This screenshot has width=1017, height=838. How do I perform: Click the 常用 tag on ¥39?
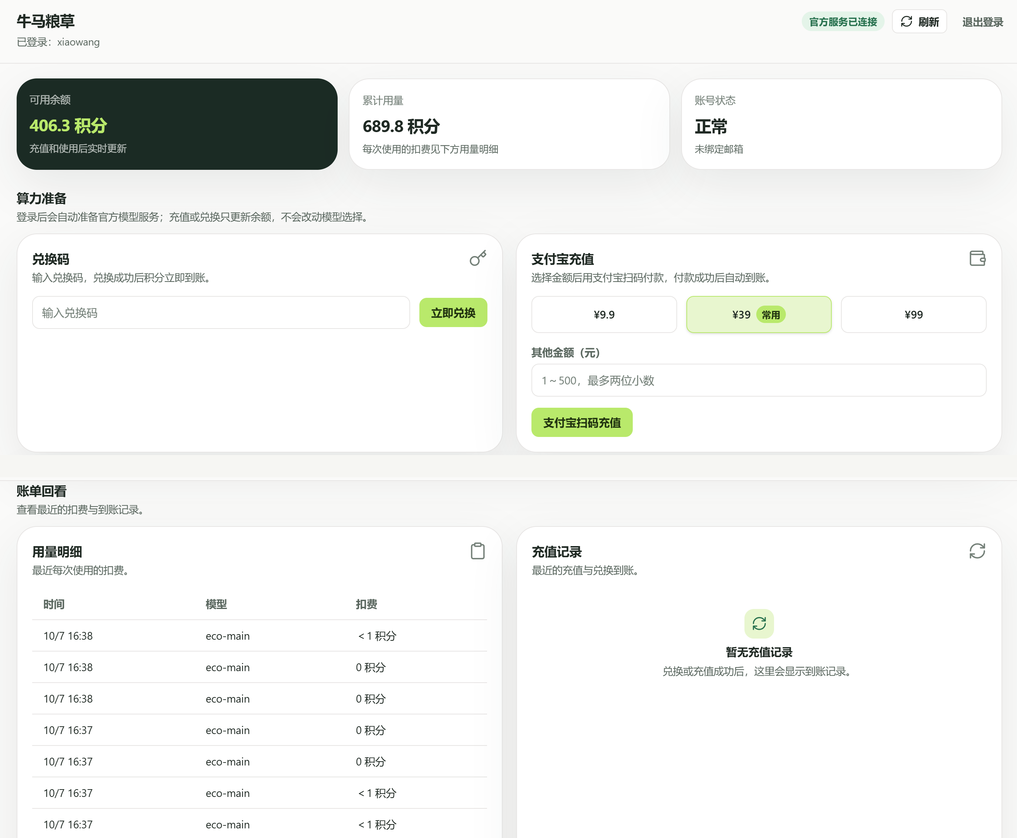(770, 315)
